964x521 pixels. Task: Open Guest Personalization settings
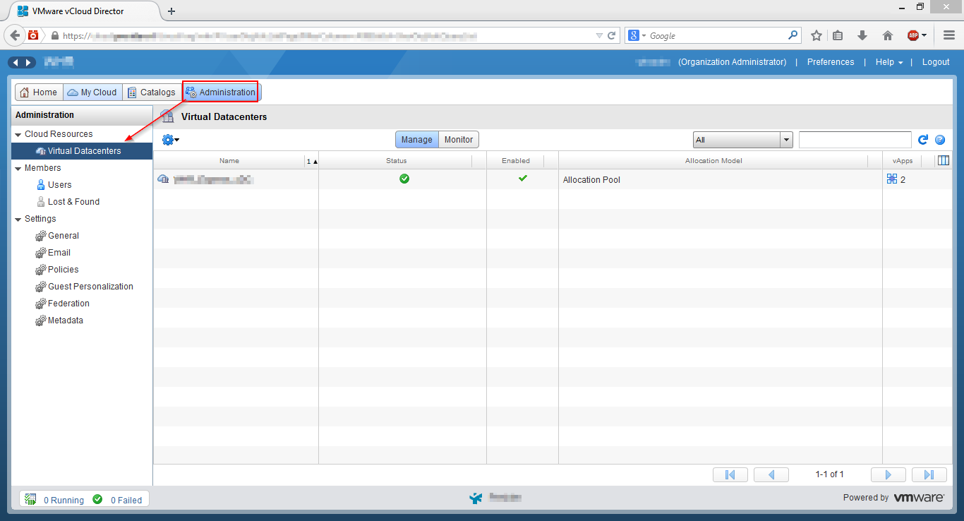90,287
